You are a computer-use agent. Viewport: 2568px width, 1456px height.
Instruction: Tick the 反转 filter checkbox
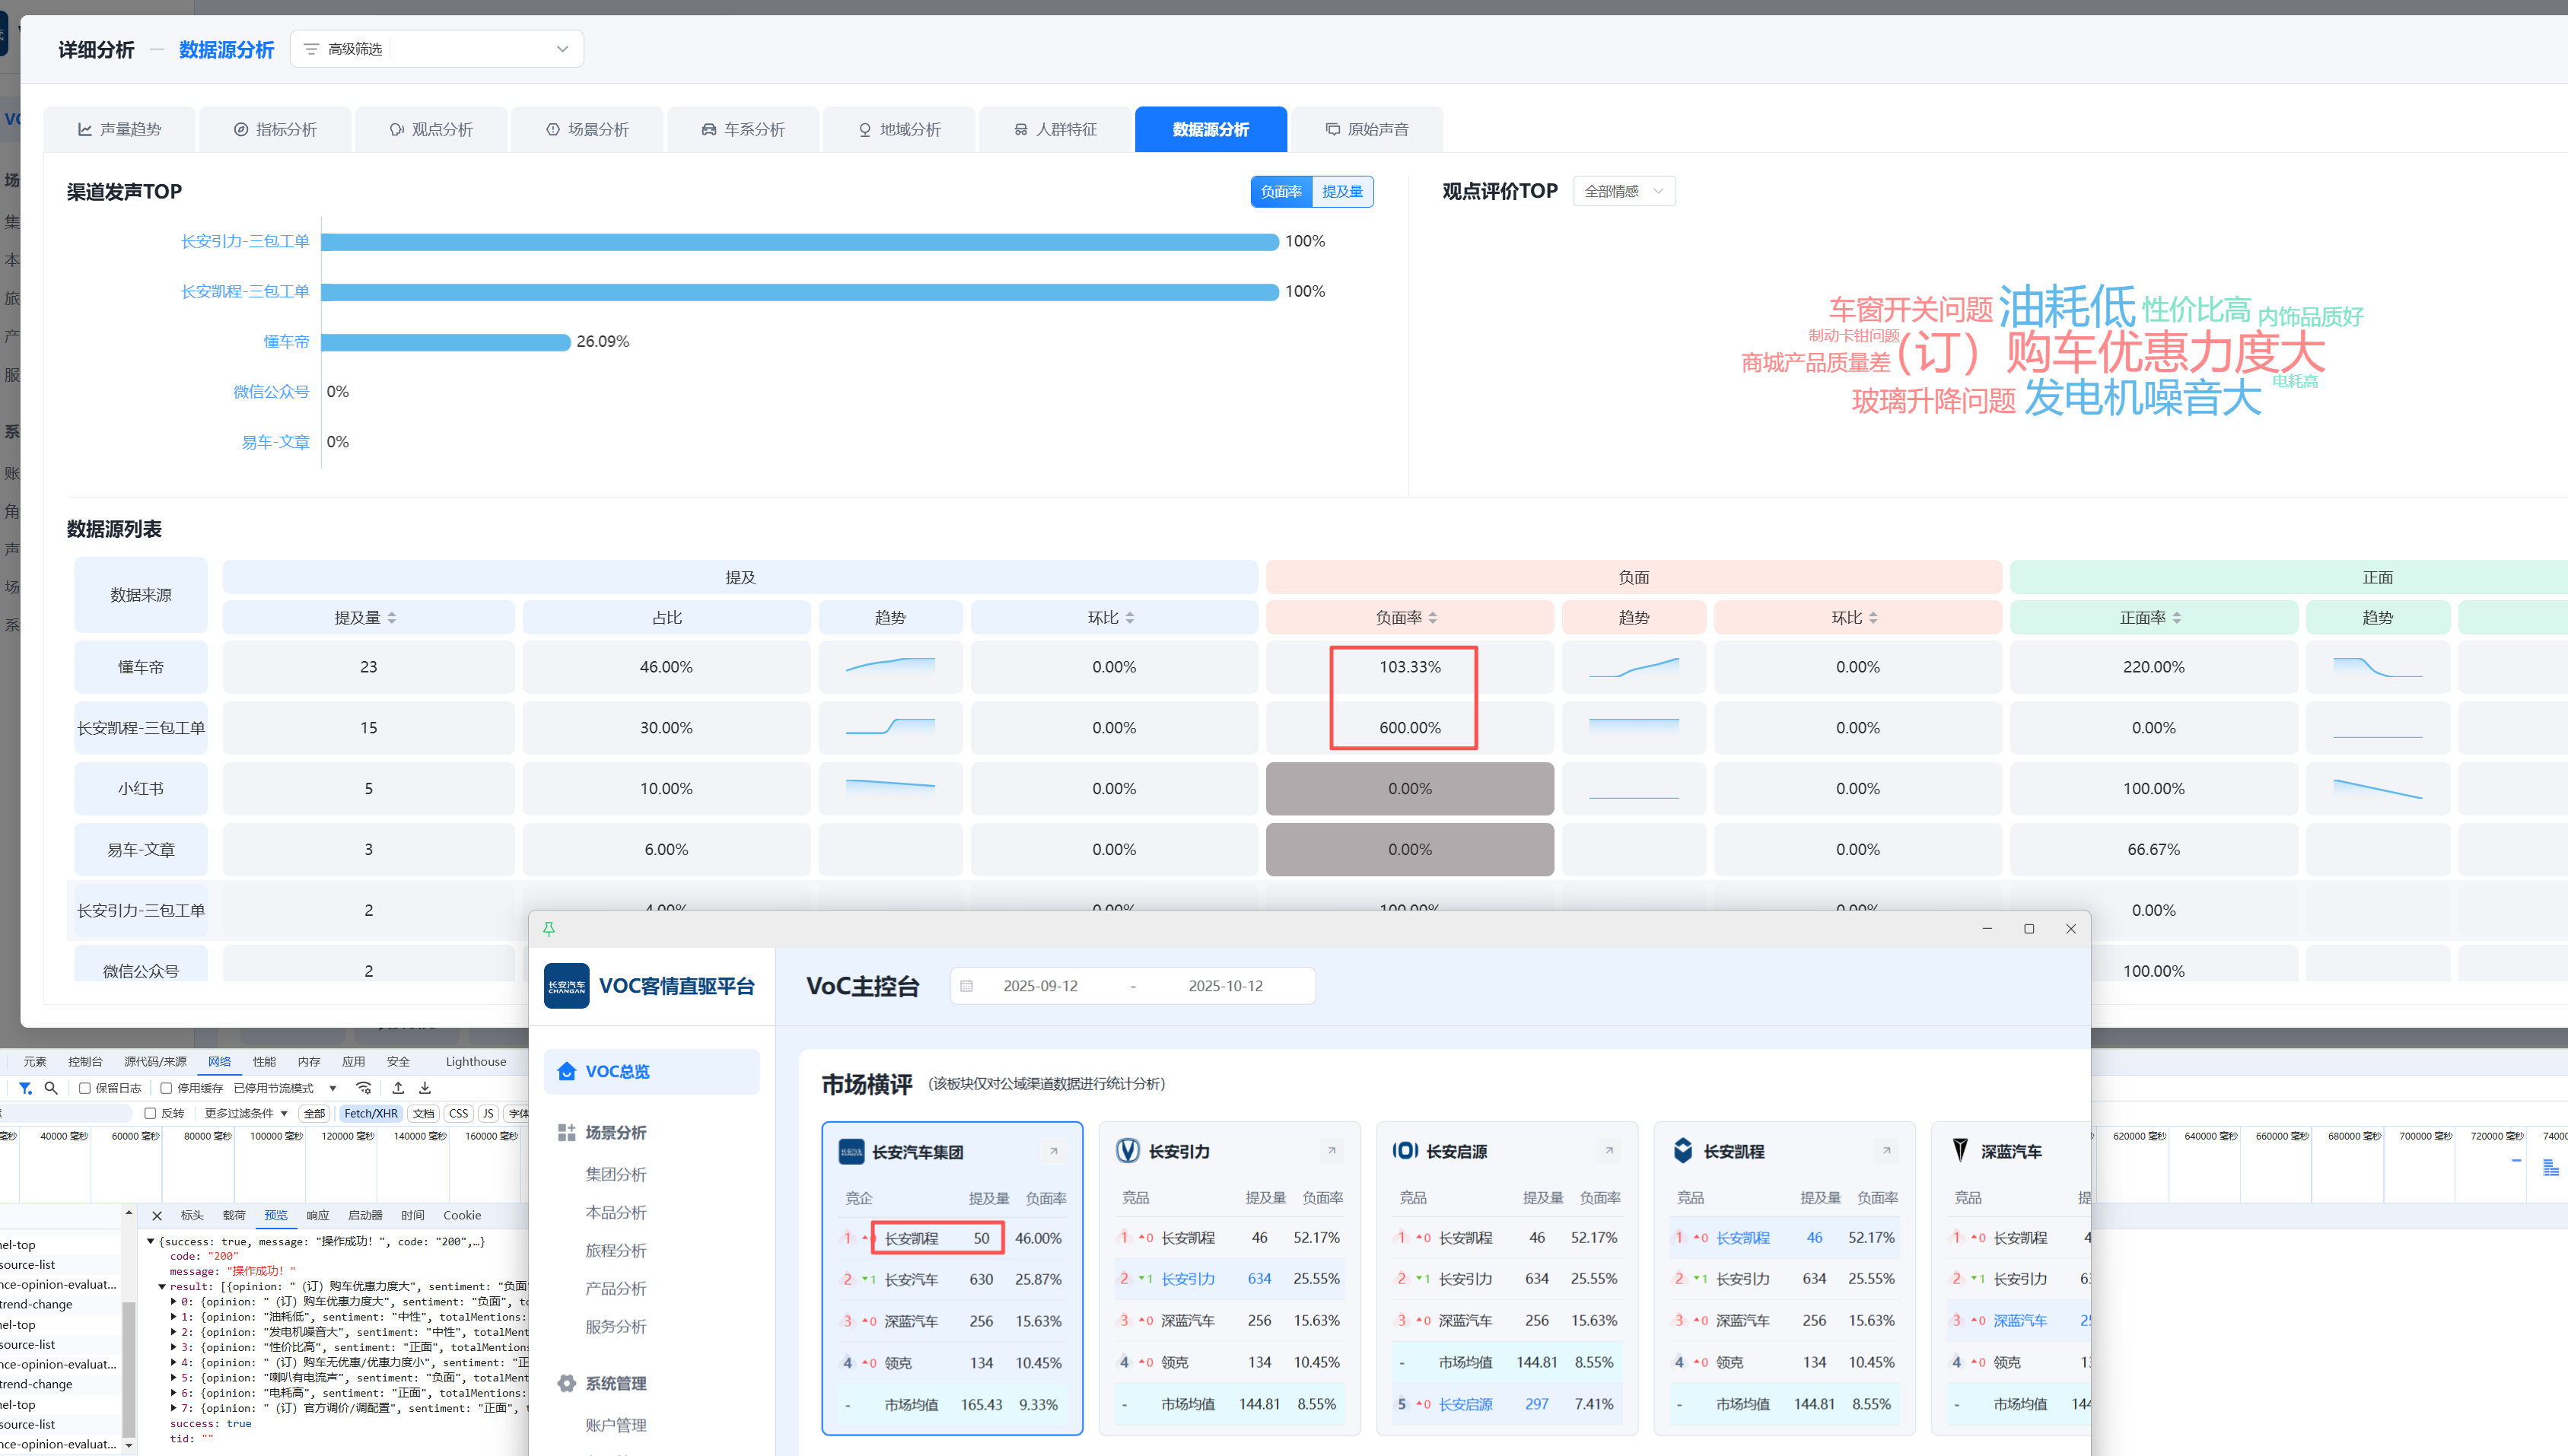pos(150,1113)
